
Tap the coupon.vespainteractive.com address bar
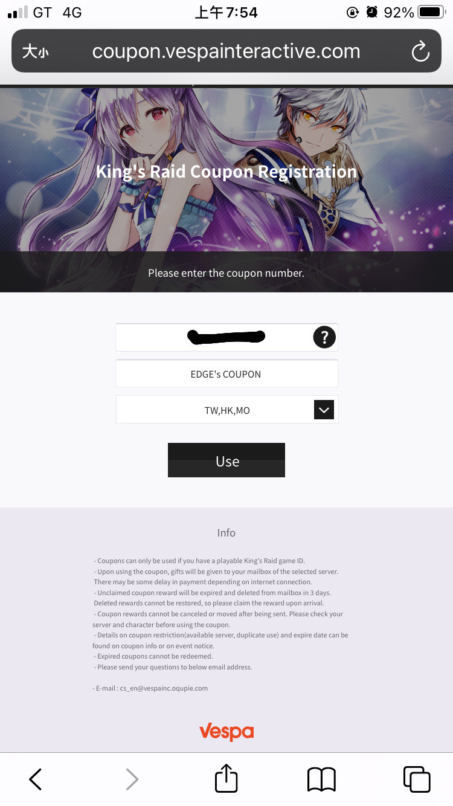(x=226, y=51)
